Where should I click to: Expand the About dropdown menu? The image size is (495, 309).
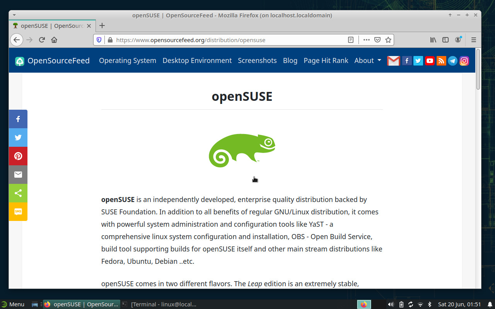pyautogui.click(x=367, y=61)
